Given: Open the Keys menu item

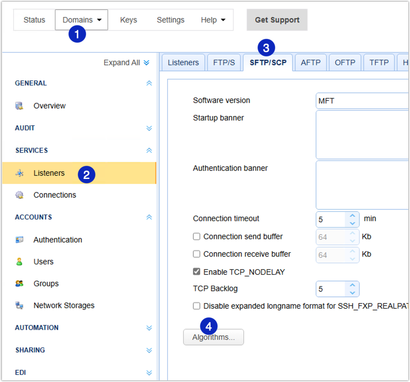Looking at the screenshot, I should click(128, 20).
